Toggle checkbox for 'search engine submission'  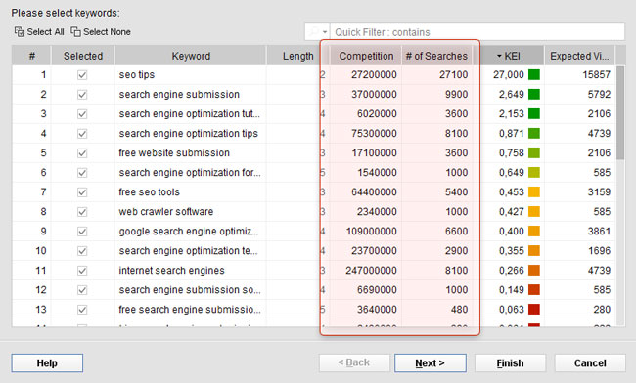(82, 95)
